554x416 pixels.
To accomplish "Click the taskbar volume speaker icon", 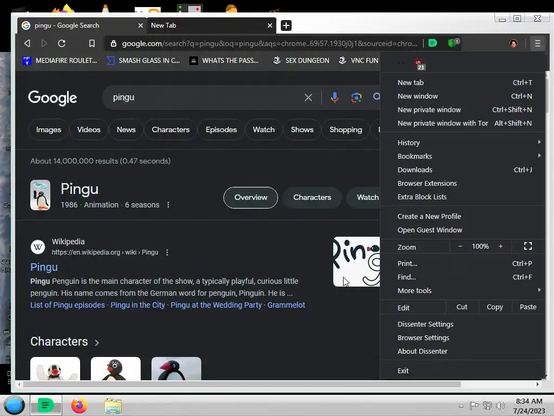I will (500, 405).
